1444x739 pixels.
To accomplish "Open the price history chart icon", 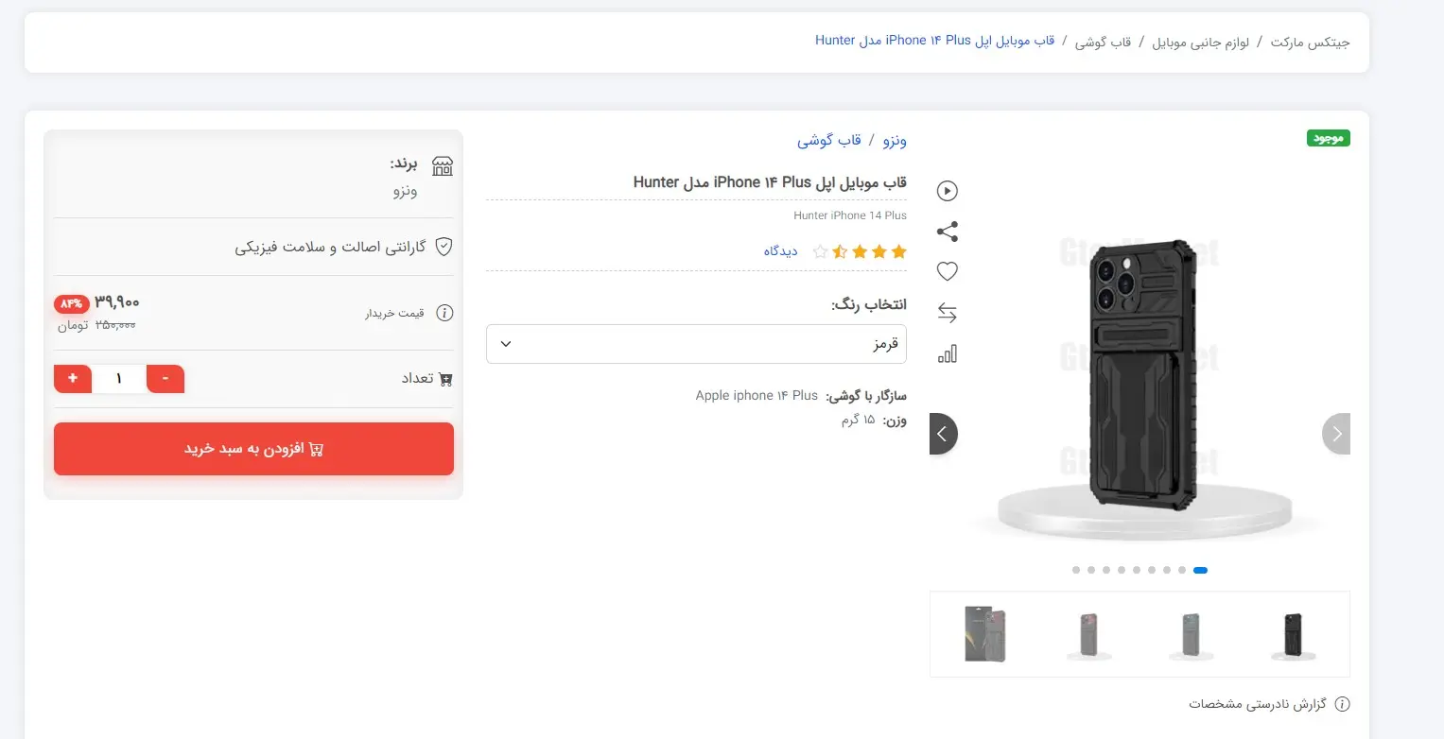I will (x=947, y=353).
